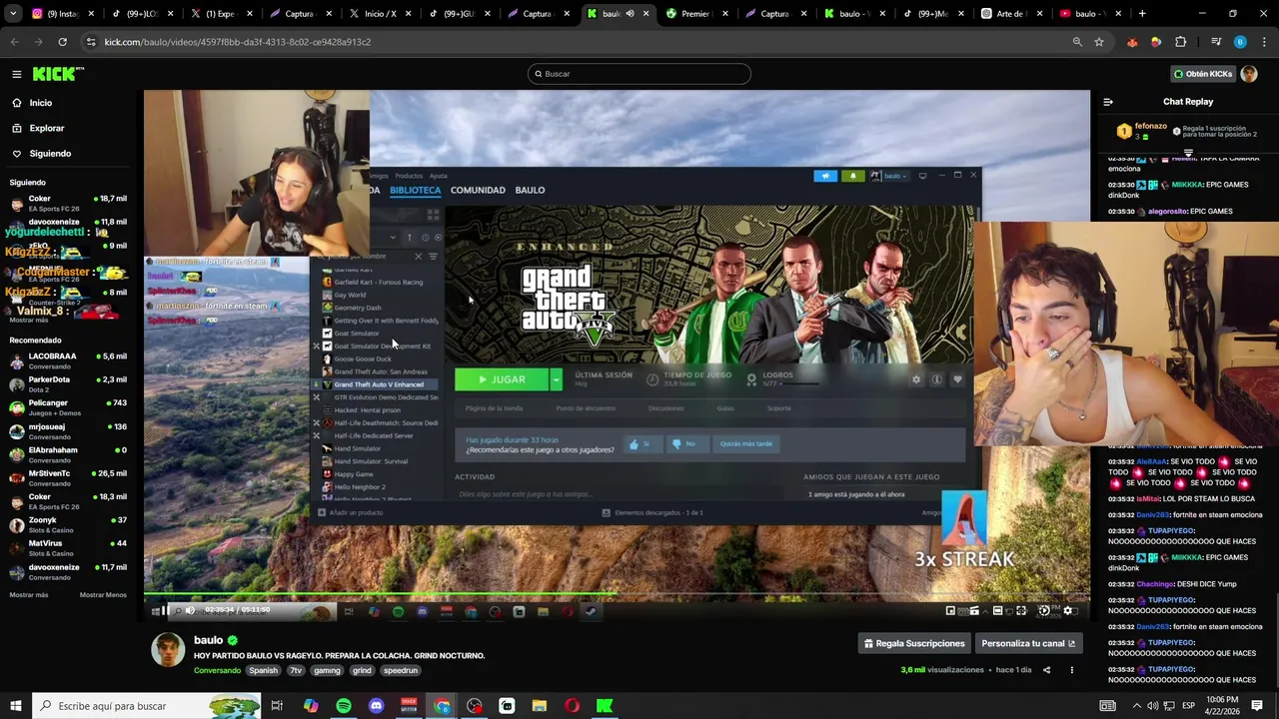Open a new browser tab
This screenshot has height=719, width=1279.
pyautogui.click(x=1142, y=14)
